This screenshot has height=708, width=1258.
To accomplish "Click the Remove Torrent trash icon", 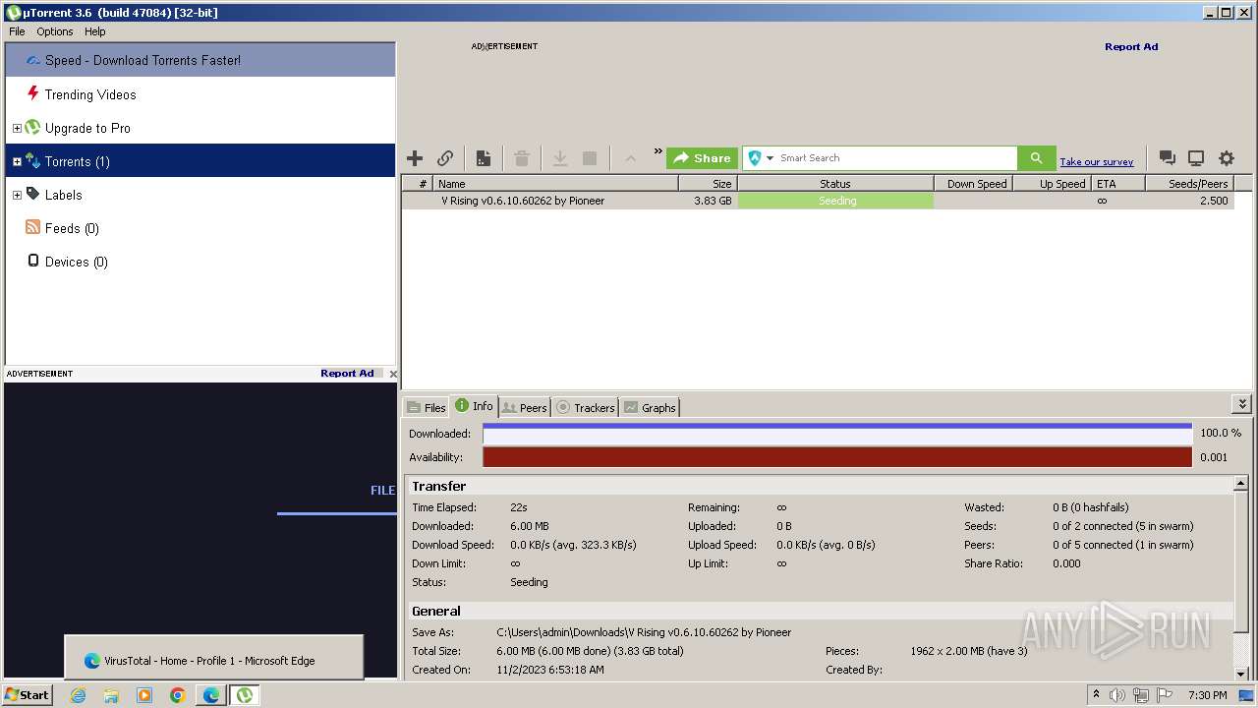I will click(x=522, y=158).
